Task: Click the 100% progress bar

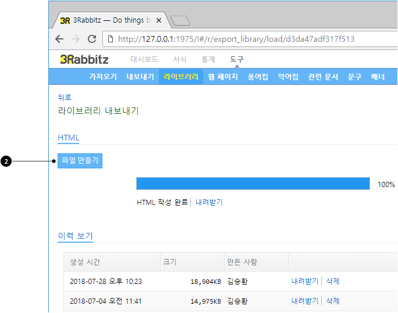Action: pyautogui.click(x=253, y=184)
